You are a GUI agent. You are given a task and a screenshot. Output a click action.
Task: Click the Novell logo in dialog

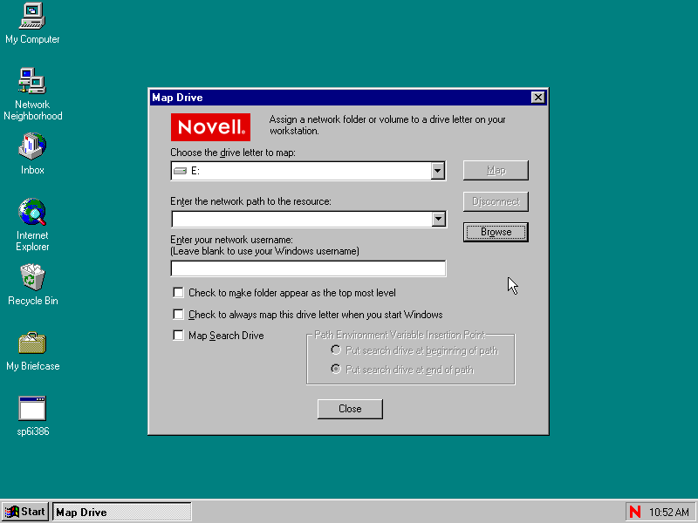pyautogui.click(x=210, y=127)
